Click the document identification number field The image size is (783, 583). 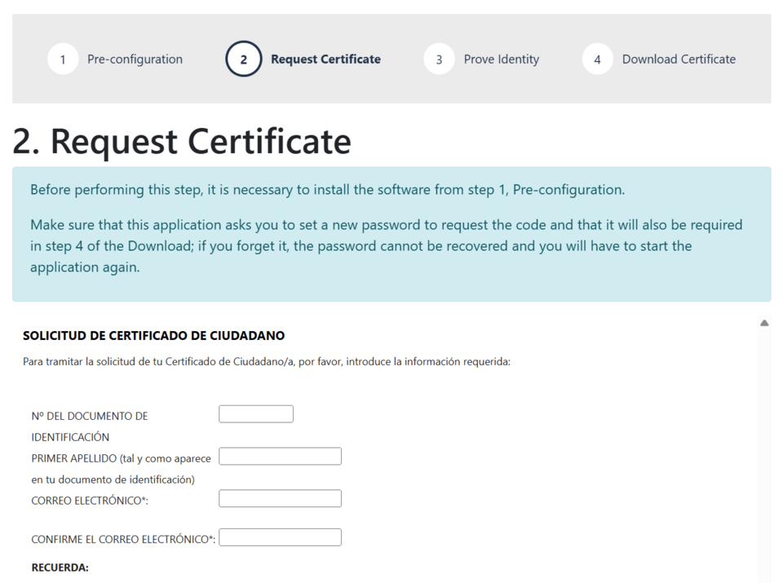click(255, 413)
